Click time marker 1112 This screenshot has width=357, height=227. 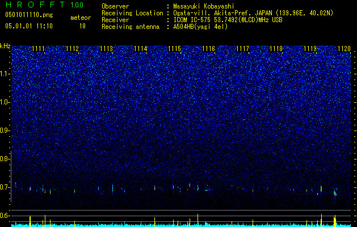tap(72, 49)
